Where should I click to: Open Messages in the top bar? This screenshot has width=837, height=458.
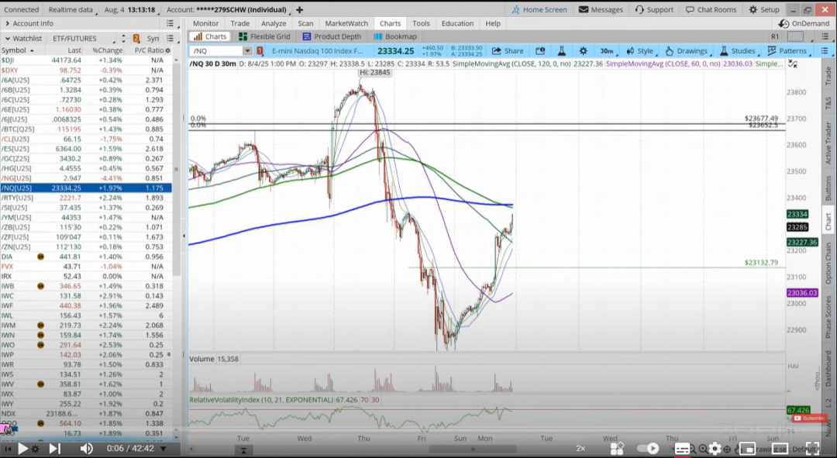(601, 9)
